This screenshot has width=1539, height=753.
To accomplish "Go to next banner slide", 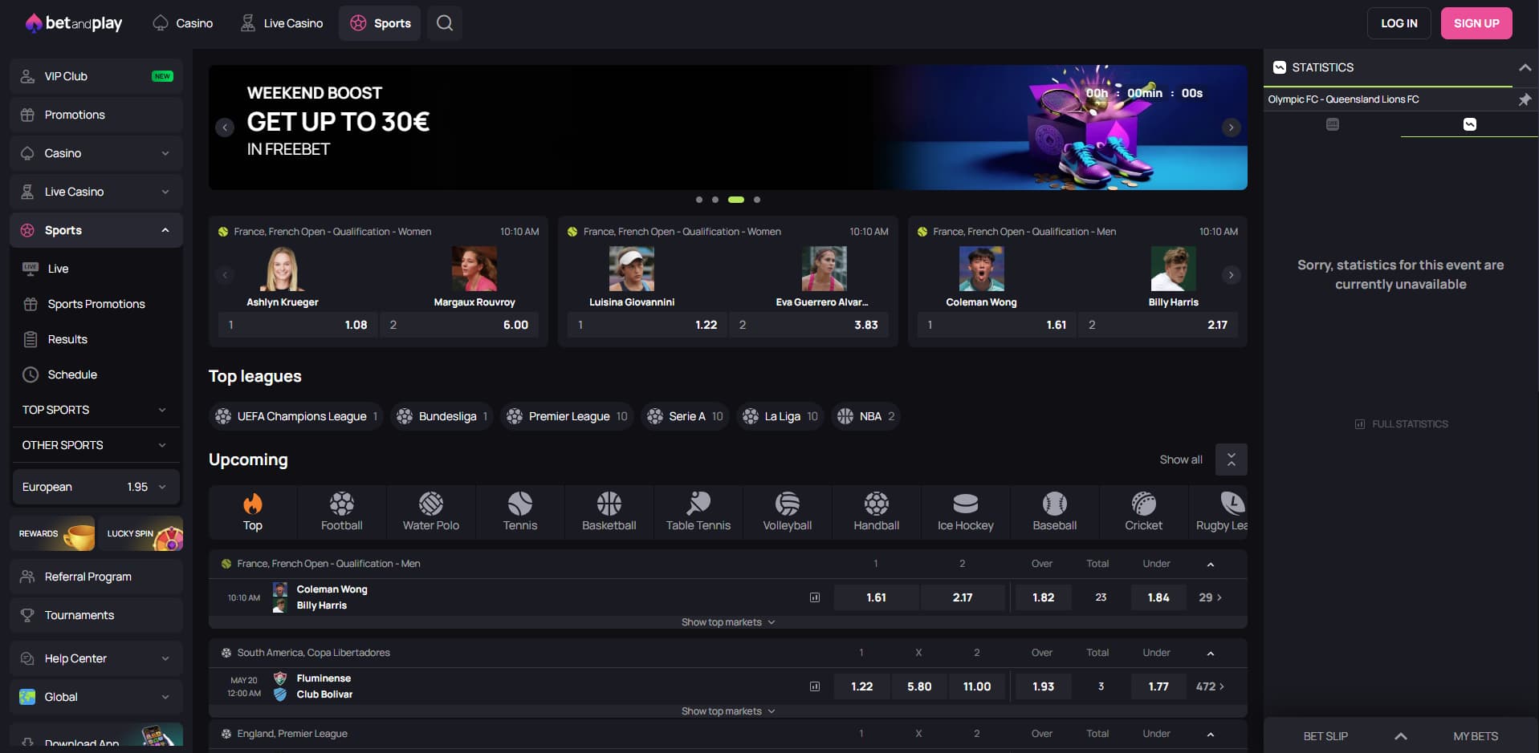I will pos(1231,128).
